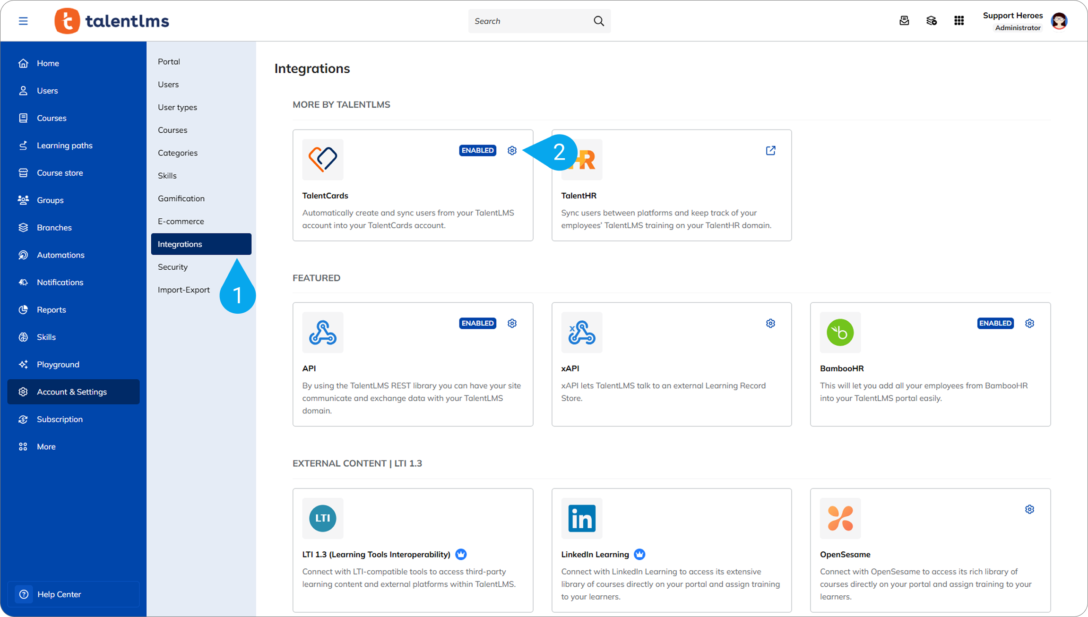
Task: Navigate to Groups
Action: tap(73, 200)
